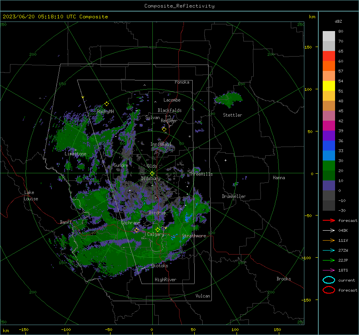Click the Calgary city label
The width and height of the screenshot is (359, 335).
(x=156, y=234)
